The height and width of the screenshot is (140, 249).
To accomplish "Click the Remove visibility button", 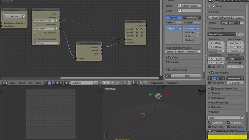I will tap(191, 52).
